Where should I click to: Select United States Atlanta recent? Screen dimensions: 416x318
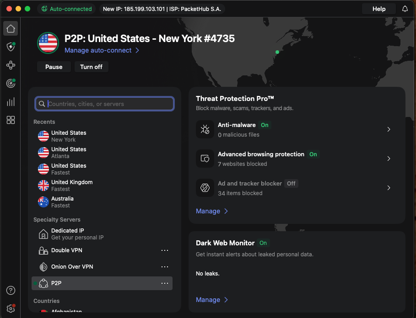[102, 153]
